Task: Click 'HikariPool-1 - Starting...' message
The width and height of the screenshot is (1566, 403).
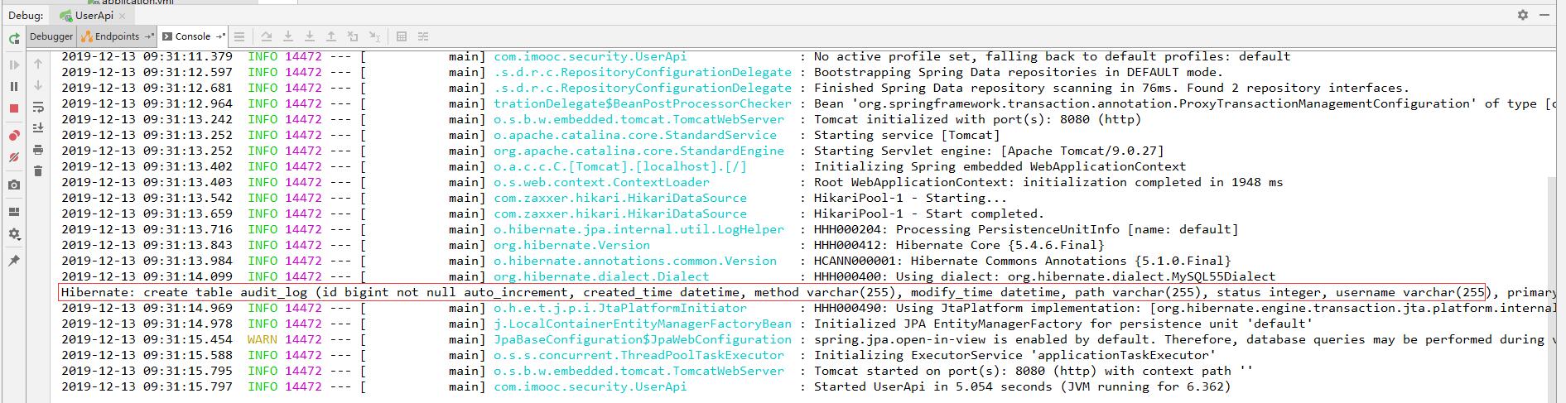Action: (x=910, y=198)
